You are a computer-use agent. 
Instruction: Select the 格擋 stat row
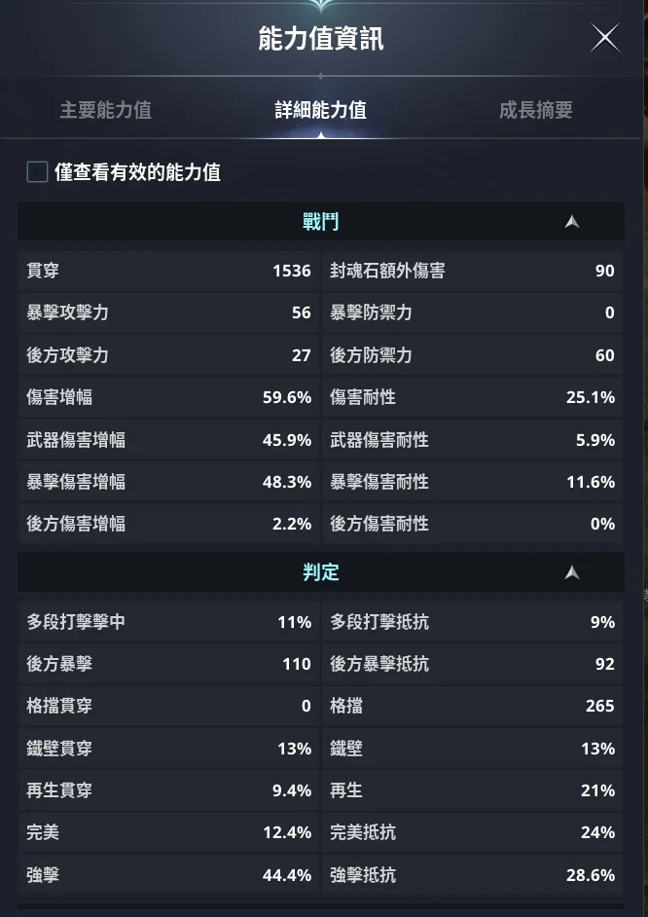(x=472, y=706)
